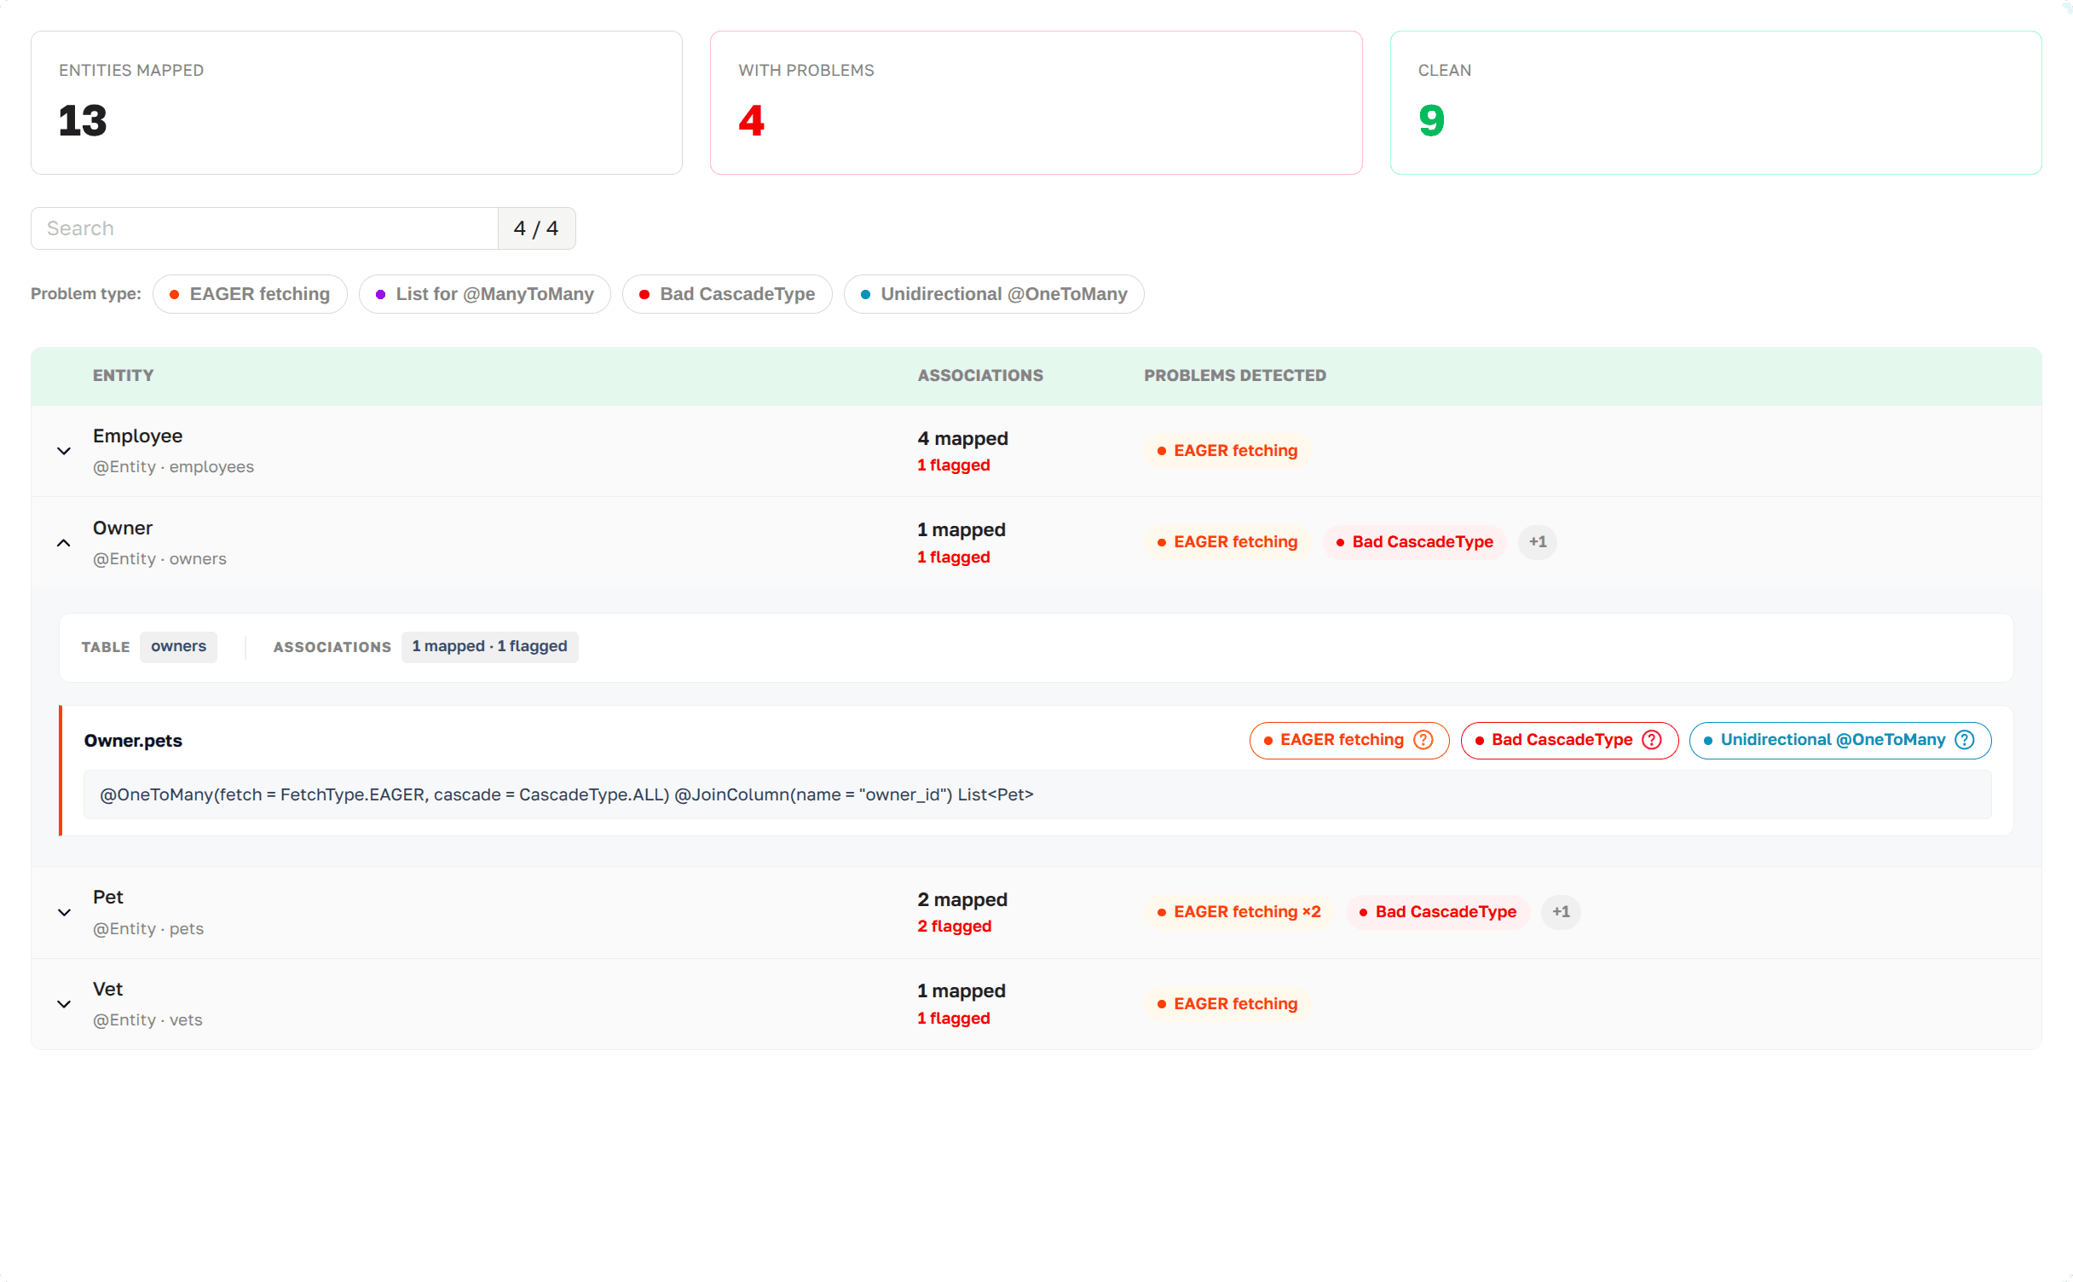Toggle the EAGER fetching problem type filter
This screenshot has width=2073, height=1282.
(x=250, y=294)
